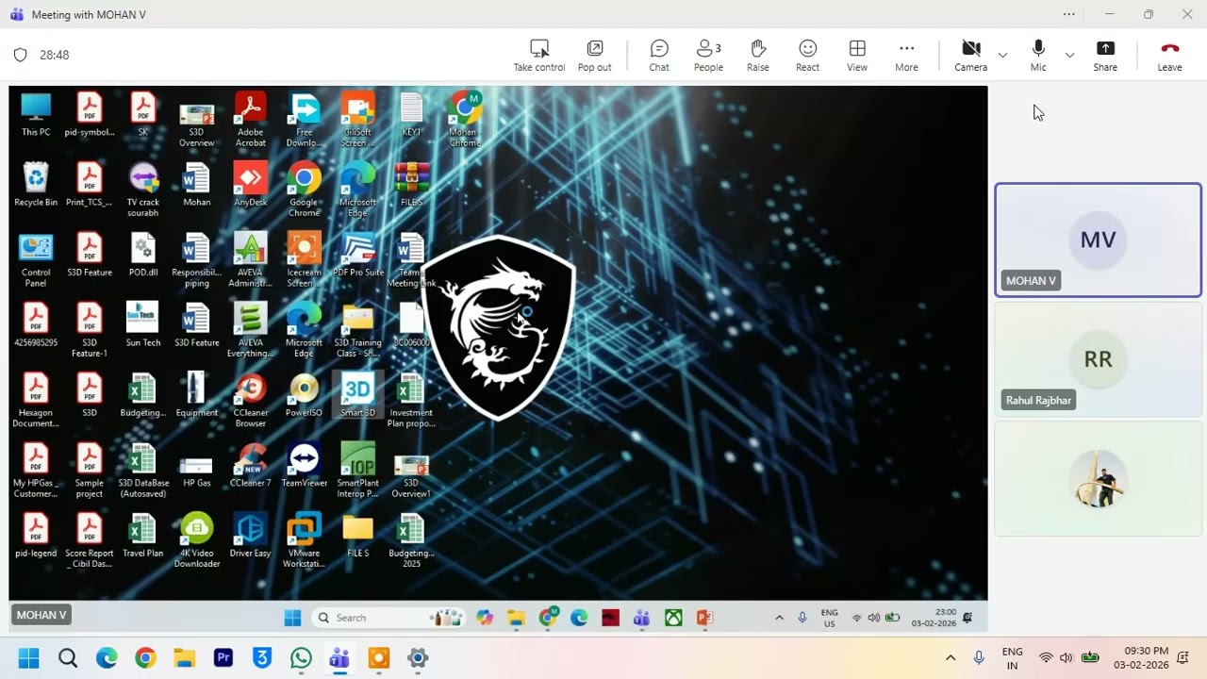
Task: Click the Smart 3D desktop icon
Action: click(357, 394)
